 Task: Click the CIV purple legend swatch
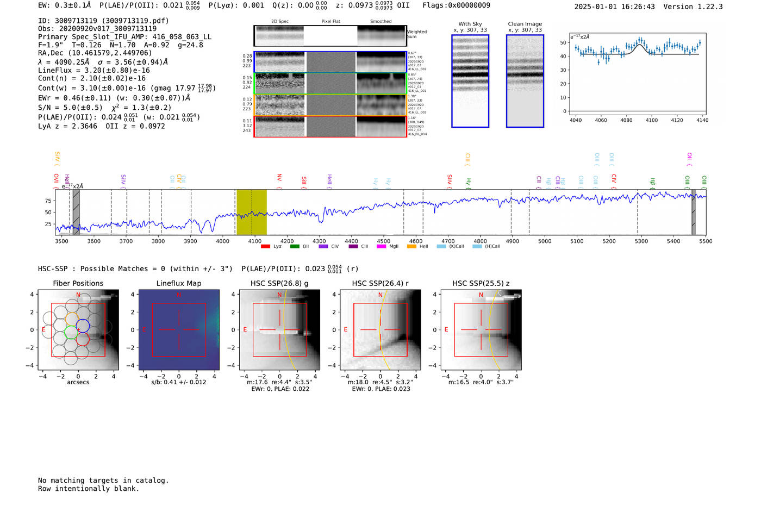[323, 246]
